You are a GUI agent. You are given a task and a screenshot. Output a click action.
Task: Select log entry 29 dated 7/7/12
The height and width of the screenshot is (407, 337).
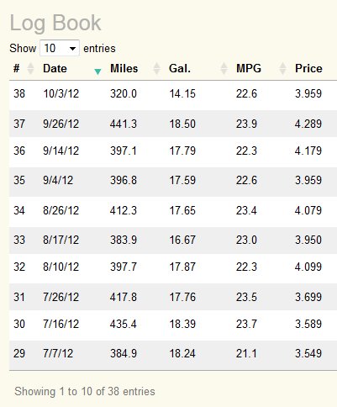coord(173,355)
